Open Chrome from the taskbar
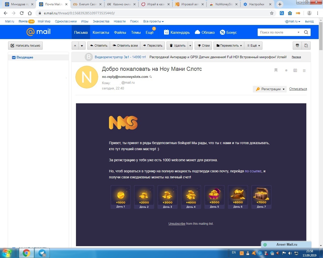 point(26,253)
